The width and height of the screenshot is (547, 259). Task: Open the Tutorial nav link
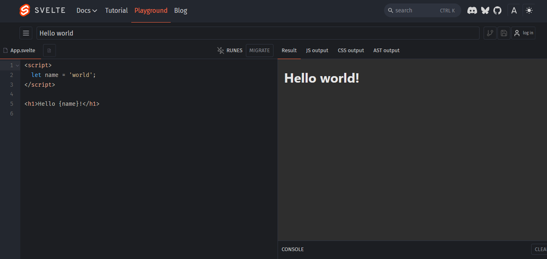pyautogui.click(x=116, y=10)
